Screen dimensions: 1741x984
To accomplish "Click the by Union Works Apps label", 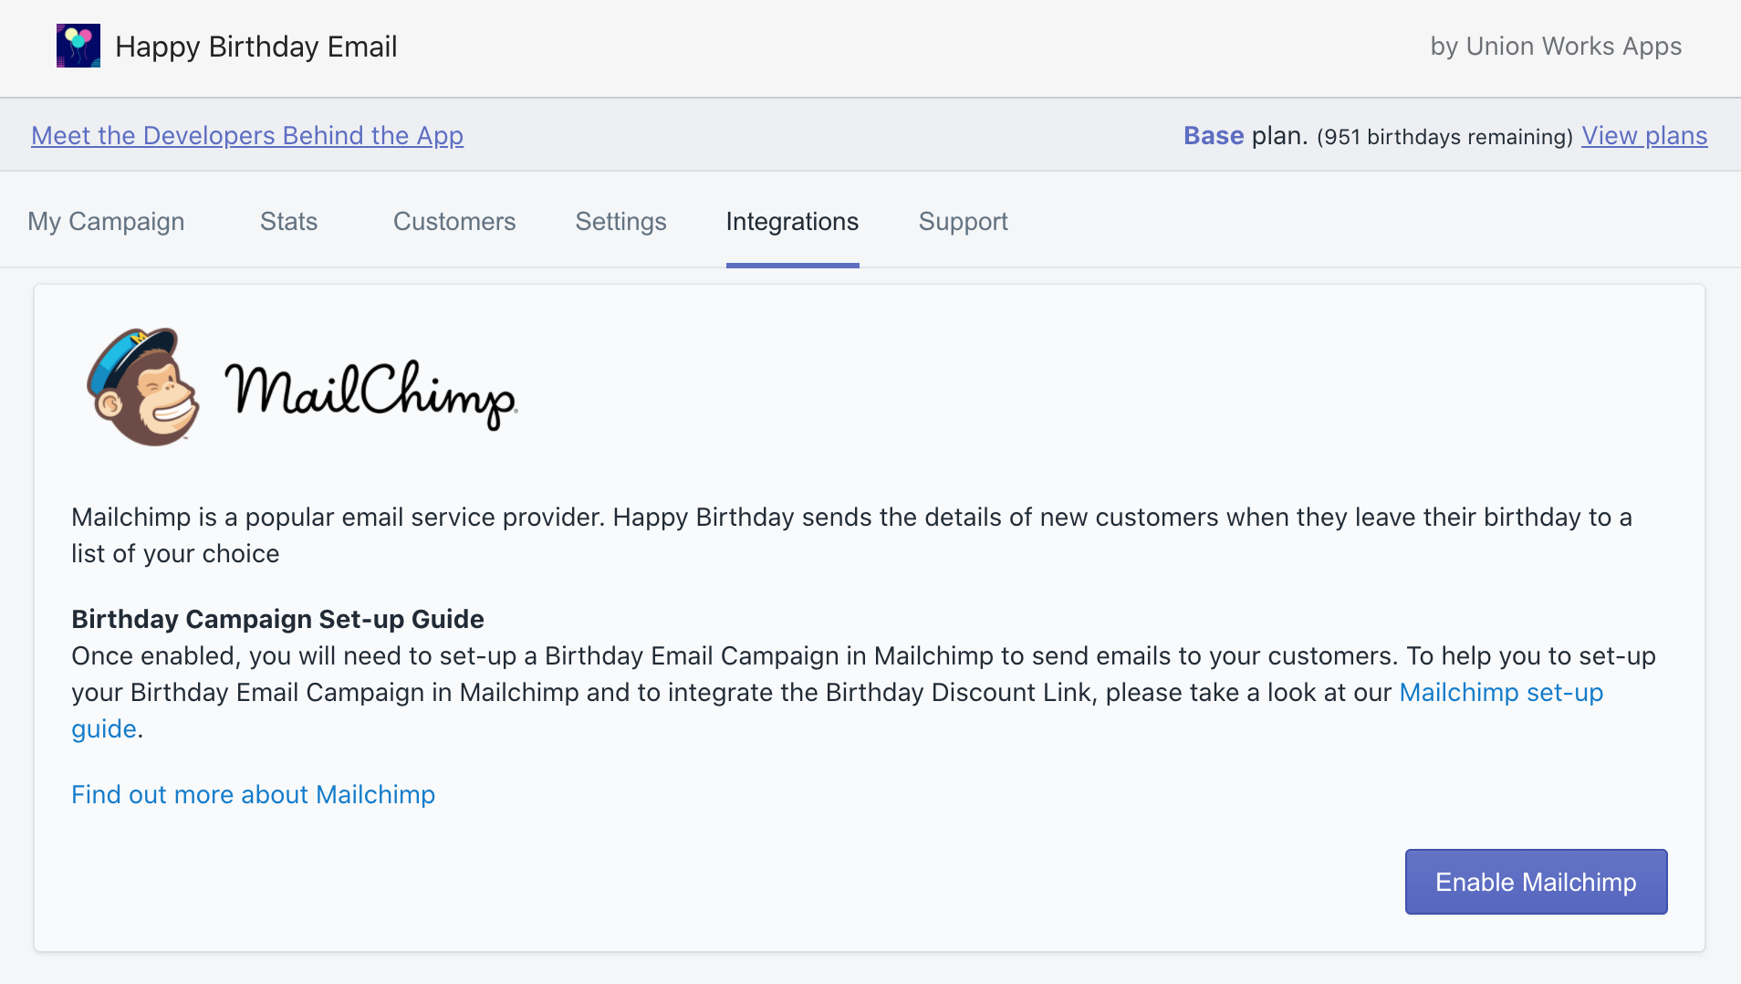I will pos(1555,47).
